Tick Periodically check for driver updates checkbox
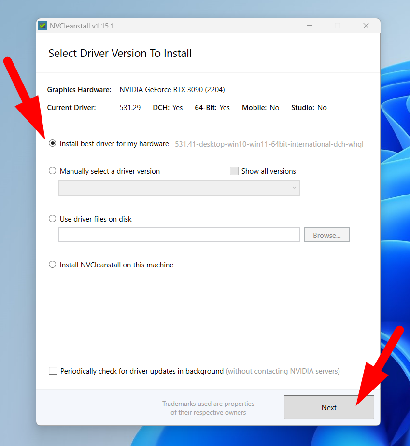The height and width of the screenshot is (446, 410). (53, 371)
